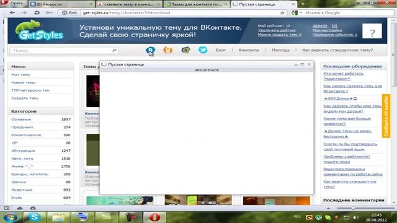Open the Помощь link

click(280, 50)
